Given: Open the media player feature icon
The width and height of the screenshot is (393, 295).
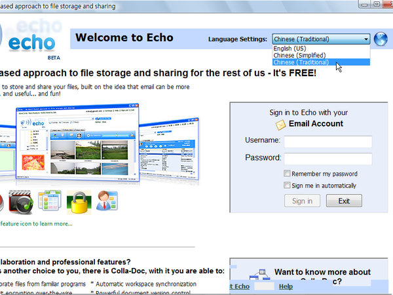Looking at the screenshot, I should pos(21,202).
